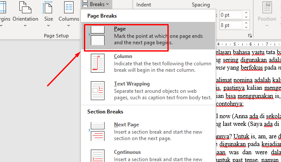Viewport: 281px width, 162px height.
Task: Open the Columns layout icon
Action: point(69,7)
